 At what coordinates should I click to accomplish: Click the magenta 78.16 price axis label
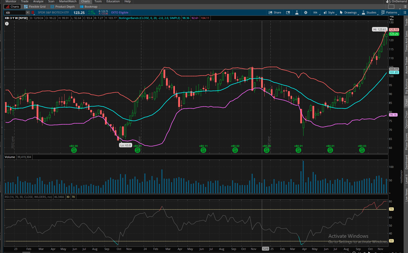point(393,115)
